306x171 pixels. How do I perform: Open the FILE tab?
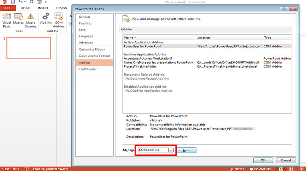click(8, 8)
